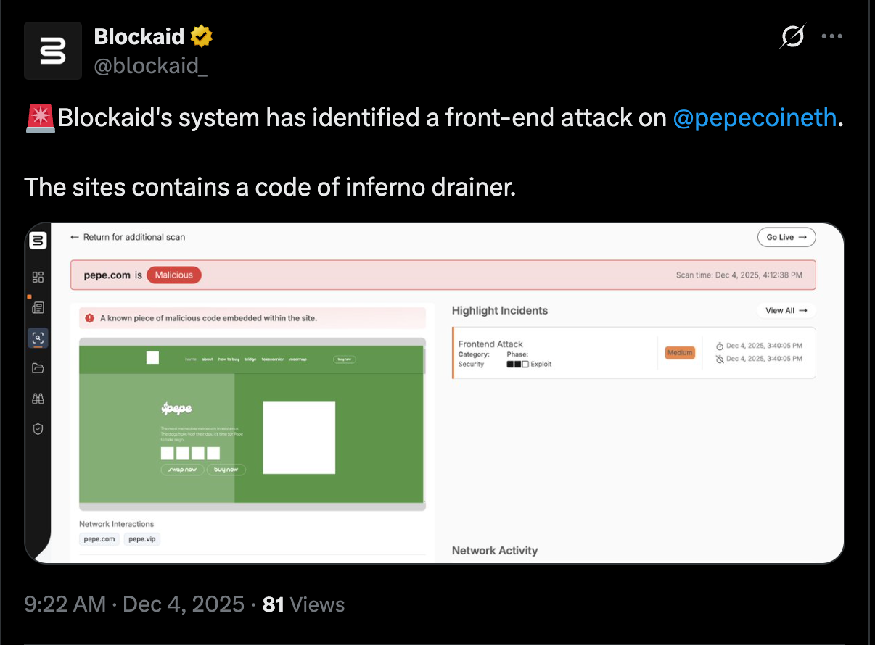The width and height of the screenshot is (875, 645).
Task: Click the binoculars icon in the sidebar
Action: tap(38, 399)
